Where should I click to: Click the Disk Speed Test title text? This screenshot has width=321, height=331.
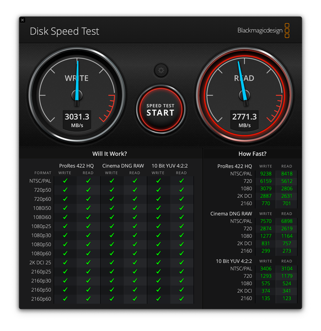(65, 31)
